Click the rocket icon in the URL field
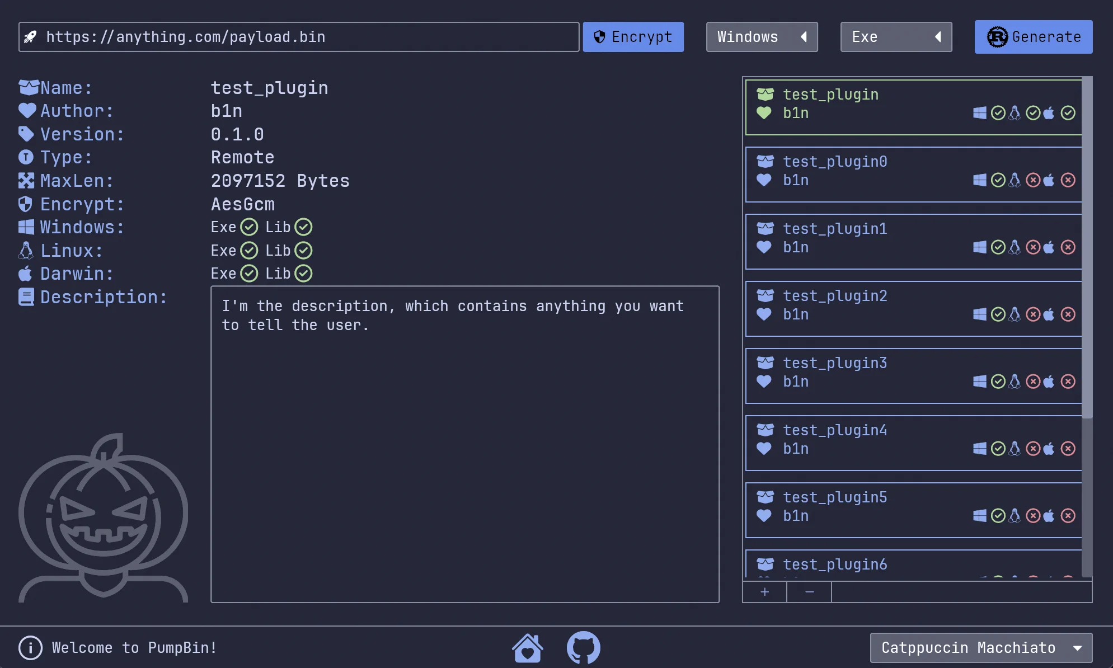 click(x=31, y=37)
